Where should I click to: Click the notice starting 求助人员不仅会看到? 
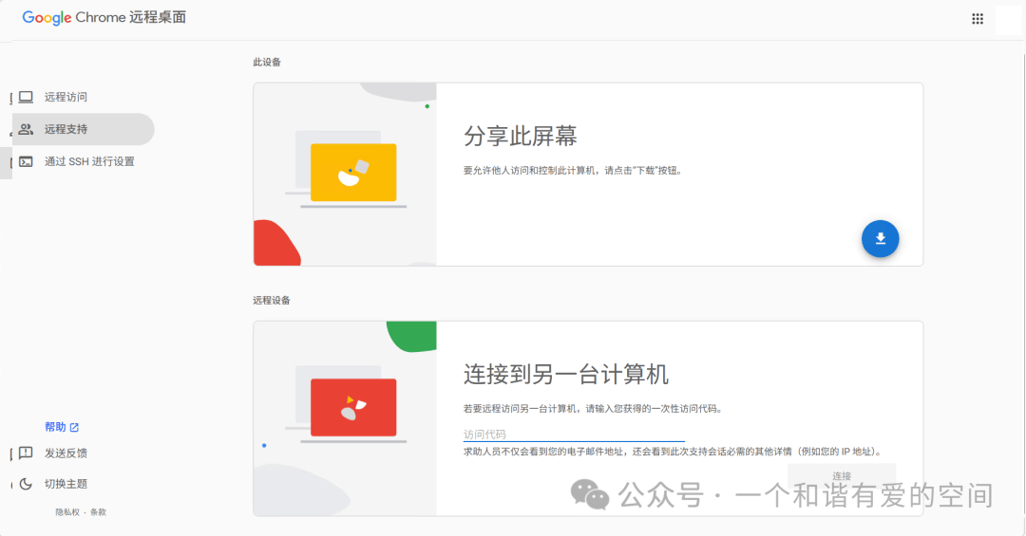click(674, 452)
